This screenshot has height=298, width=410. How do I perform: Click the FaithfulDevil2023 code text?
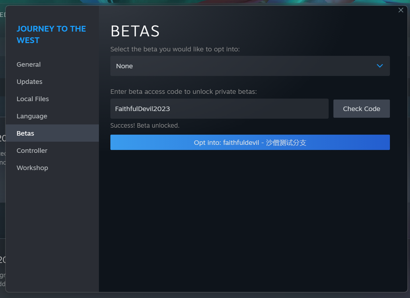pos(142,109)
